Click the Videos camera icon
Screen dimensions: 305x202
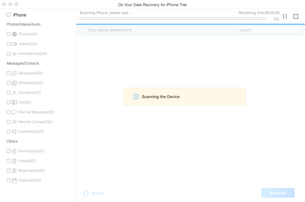[x=14, y=44]
